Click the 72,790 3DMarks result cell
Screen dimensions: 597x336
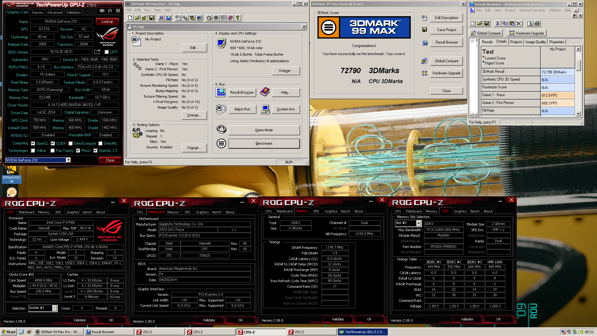[558, 72]
